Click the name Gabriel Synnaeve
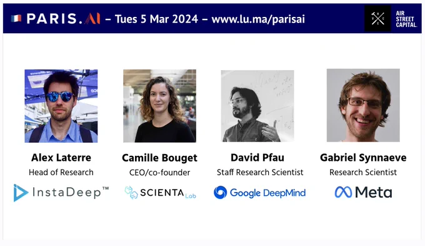The width and height of the screenshot is (425, 246). (x=363, y=158)
